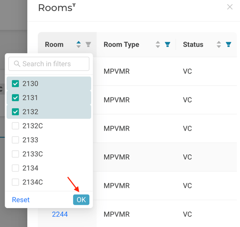
Task: Confirm filter with the OK button
Action: tap(81, 200)
